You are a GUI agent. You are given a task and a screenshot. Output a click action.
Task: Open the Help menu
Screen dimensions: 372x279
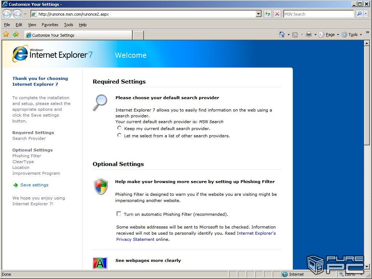coord(82,25)
